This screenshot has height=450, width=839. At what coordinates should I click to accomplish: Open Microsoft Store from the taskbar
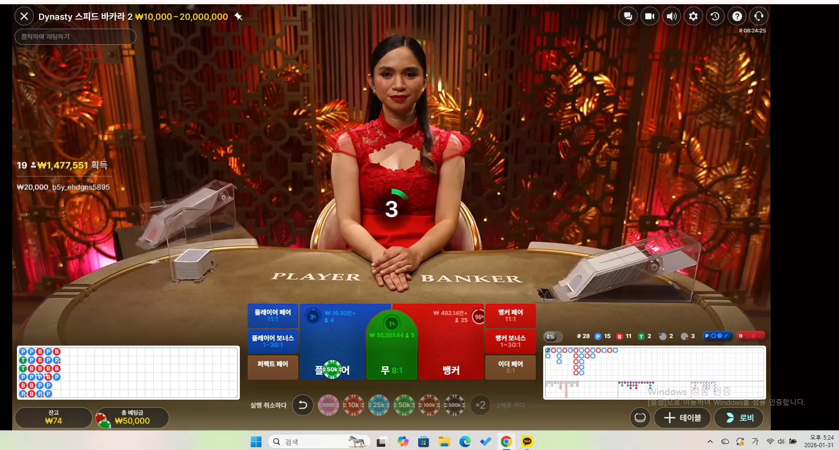point(423,442)
